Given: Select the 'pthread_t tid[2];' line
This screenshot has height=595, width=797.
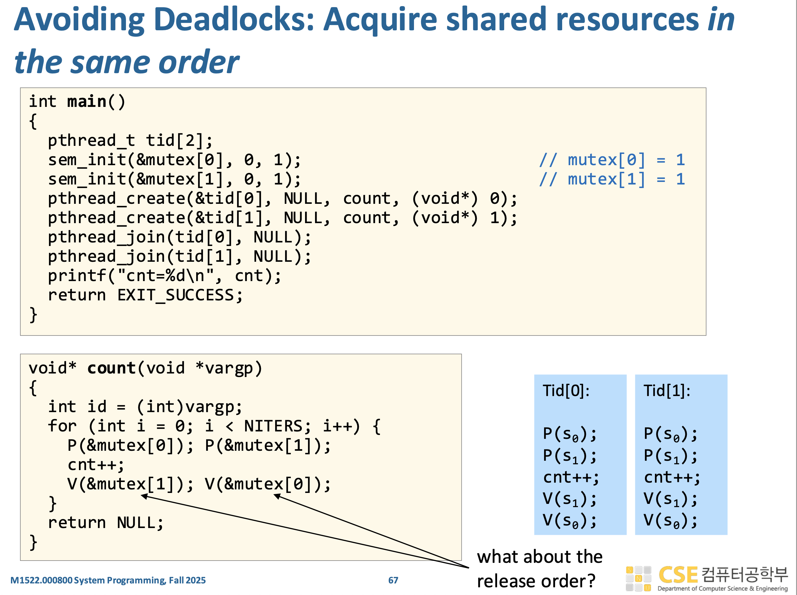Looking at the screenshot, I should coord(130,140).
